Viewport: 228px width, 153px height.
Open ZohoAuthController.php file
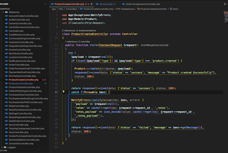coord(21,144)
